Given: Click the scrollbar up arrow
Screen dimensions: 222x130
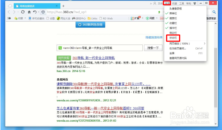Looking at the screenshot, I should [x=216, y=24].
